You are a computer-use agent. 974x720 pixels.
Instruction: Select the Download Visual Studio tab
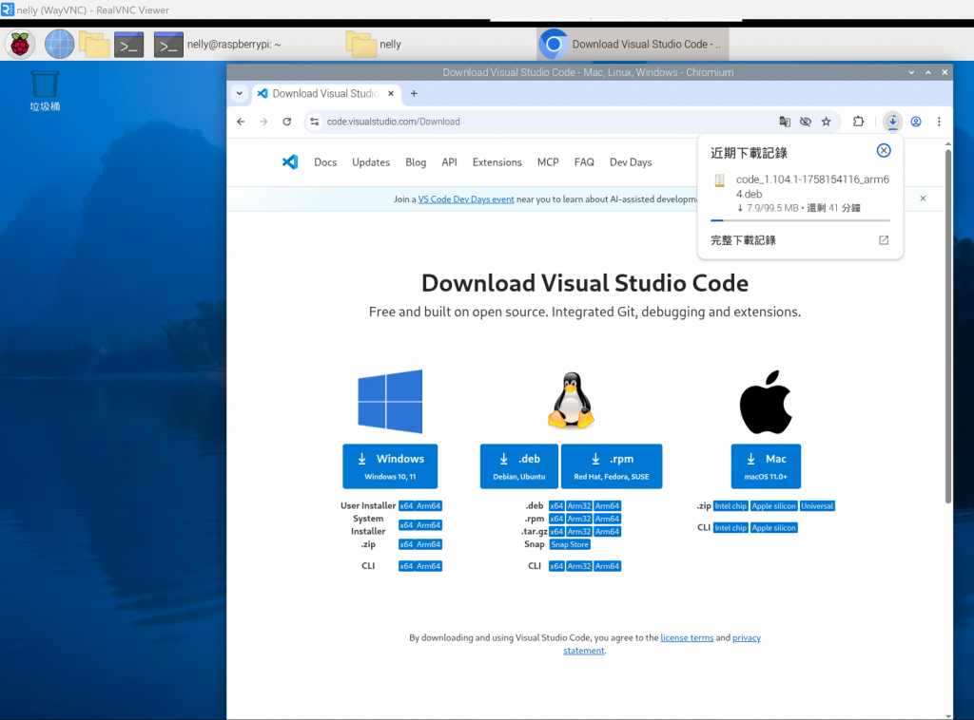(326, 94)
